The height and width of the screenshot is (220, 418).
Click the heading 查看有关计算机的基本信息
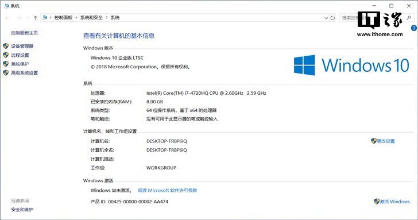[119, 36]
